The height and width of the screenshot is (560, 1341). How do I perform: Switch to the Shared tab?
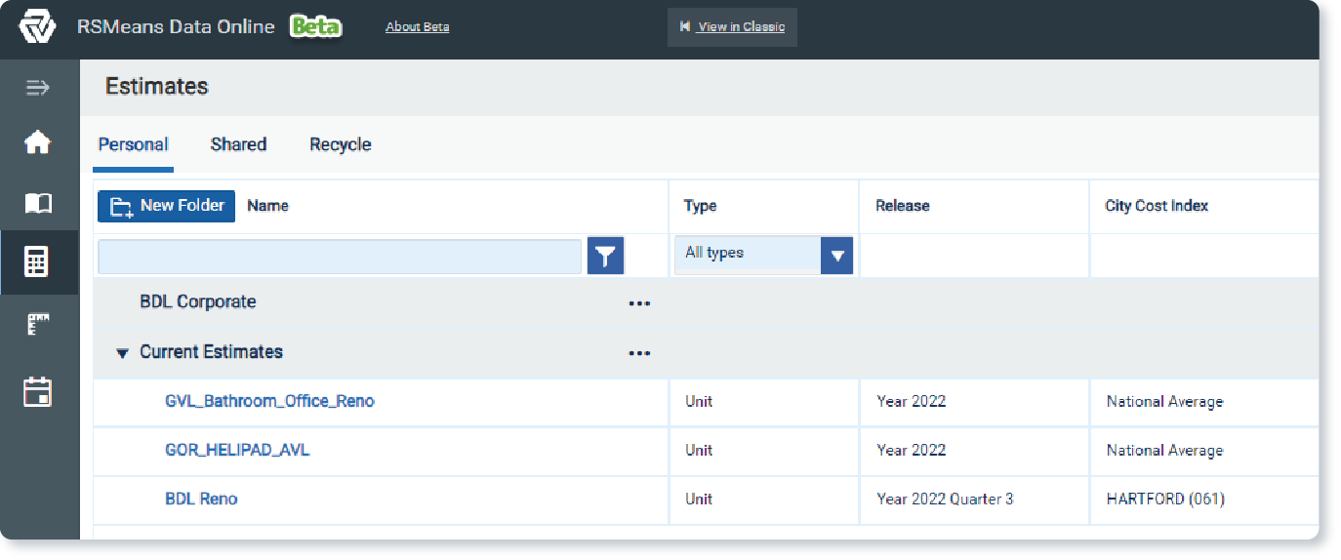pos(238,144)
